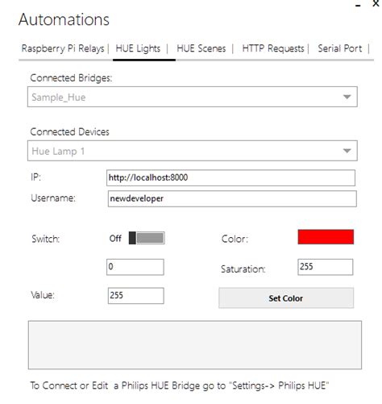Minimize the Automations window
Image resolution: width=382 pixels, height=404 pixels.
358,5
